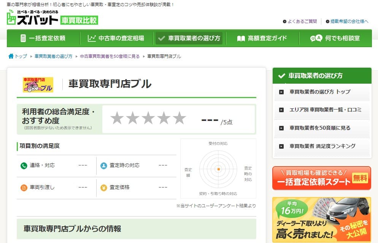Click the yellow yen 査定価格 icon
378x243 pixels.
(x=103, y=187)
